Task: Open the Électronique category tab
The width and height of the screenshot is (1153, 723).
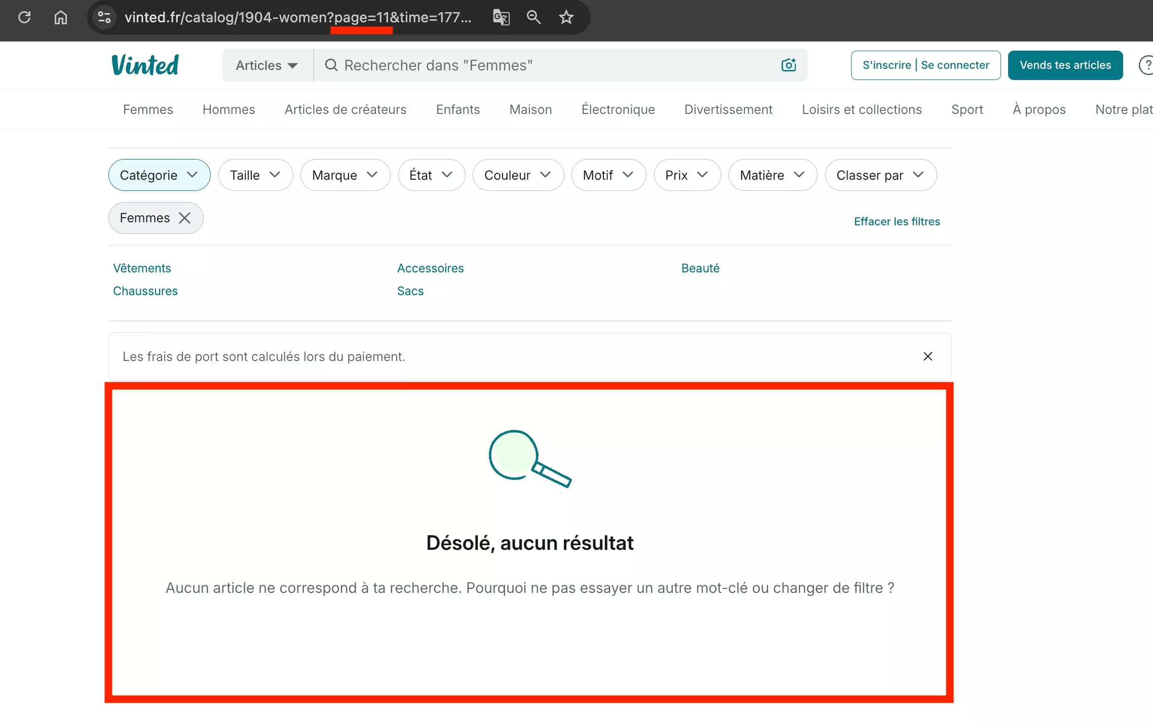Action: click(x=618, y=109)
